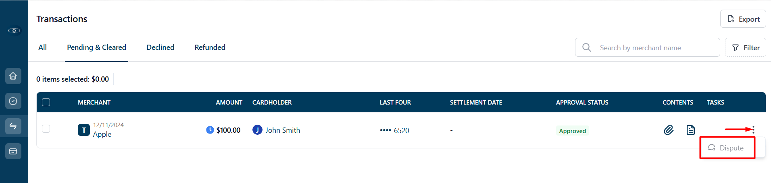Open the Filter options
Viewport: 771px width, 183px height.
[745, 48]
